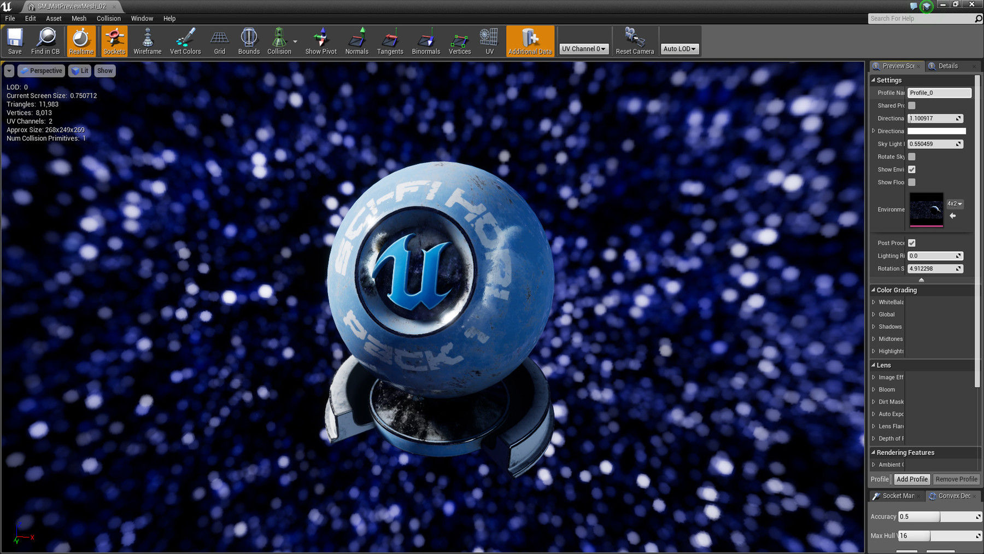Open the File menu
This screenshot has height=554, width=984.
[x=10, y=19]
